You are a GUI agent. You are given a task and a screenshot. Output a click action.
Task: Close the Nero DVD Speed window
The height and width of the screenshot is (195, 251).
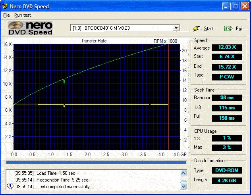coord(245,6)
